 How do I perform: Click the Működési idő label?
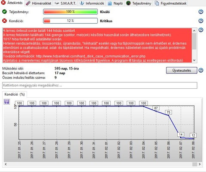coord(13,69)
